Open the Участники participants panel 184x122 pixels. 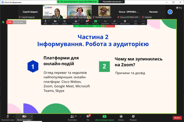(x=72, y=118)
